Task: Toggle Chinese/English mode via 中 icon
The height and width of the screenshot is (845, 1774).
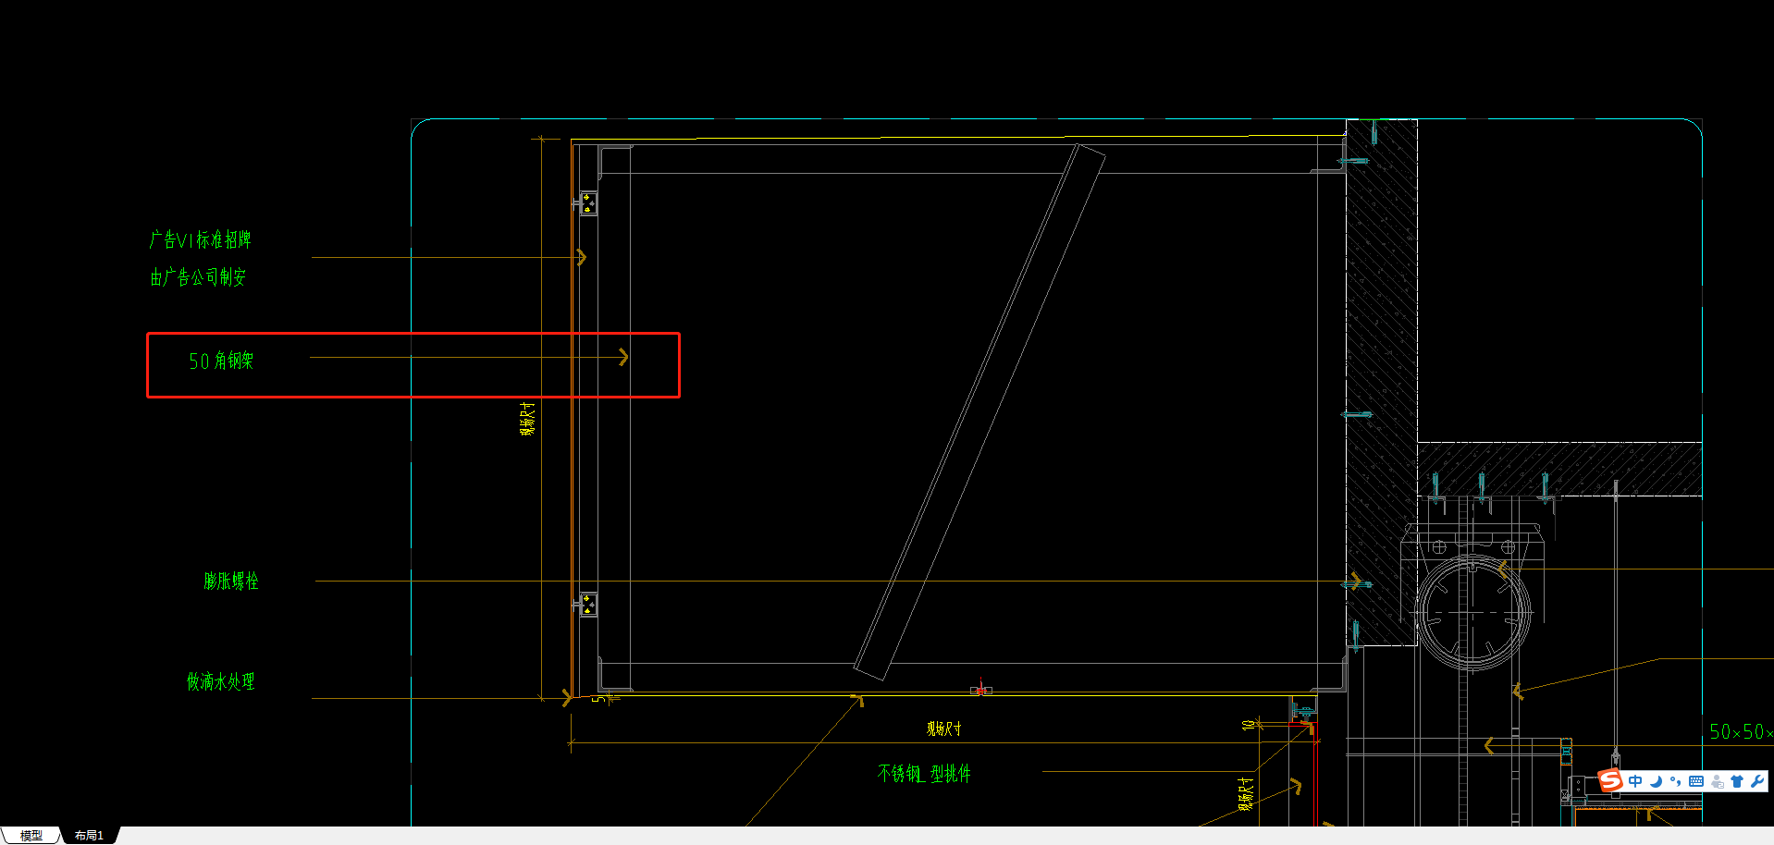Action: 1635,781
